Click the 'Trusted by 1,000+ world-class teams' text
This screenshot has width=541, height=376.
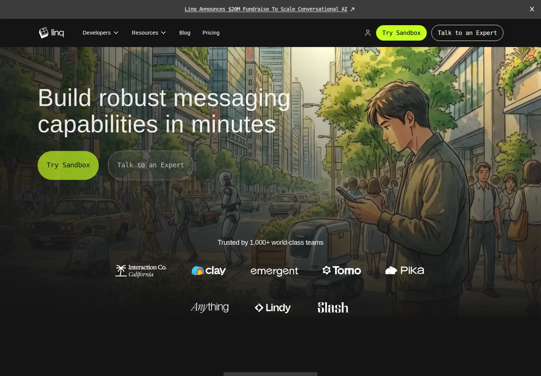click(x=270, y=243)
